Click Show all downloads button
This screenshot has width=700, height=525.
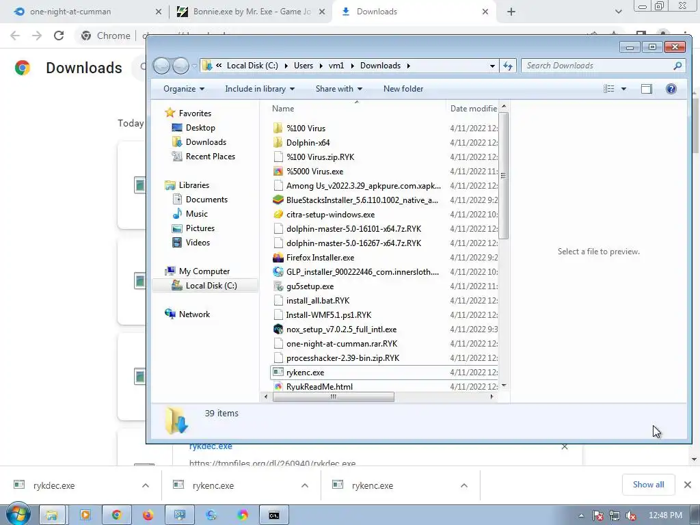(x=648, y=485)
